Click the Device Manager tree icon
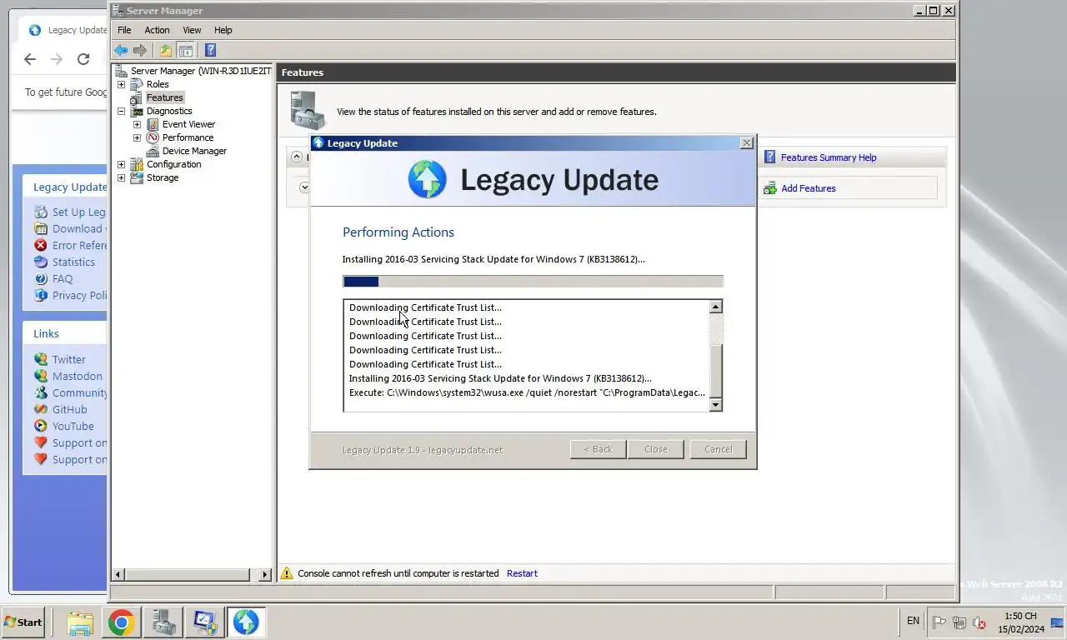The height and width of the screenshot is (640, 1067). pyautogui.click(x=153, y=151)
